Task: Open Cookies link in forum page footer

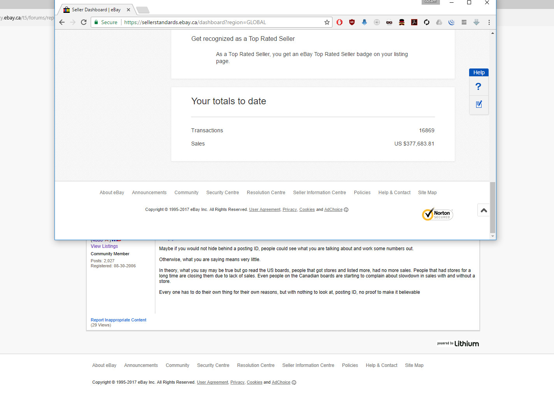Action: 255,382
